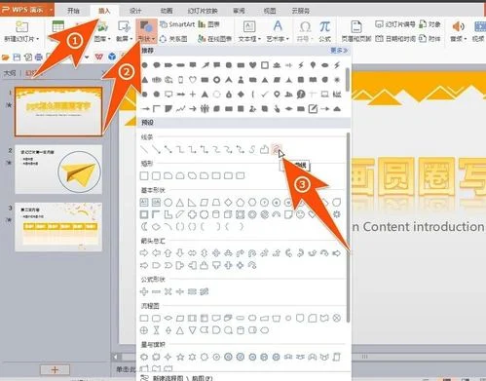Select the five-point star shape
This screenshot has height=381, width=486.
point(180,357)
